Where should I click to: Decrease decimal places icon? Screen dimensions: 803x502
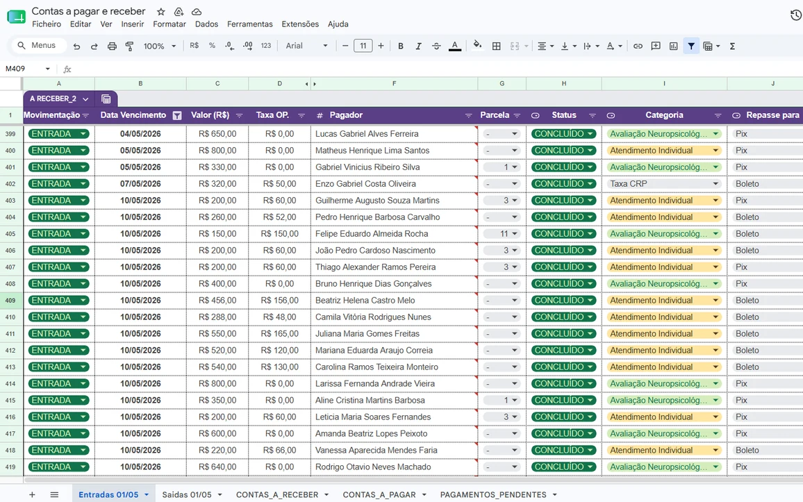click(x=229, y=46)
